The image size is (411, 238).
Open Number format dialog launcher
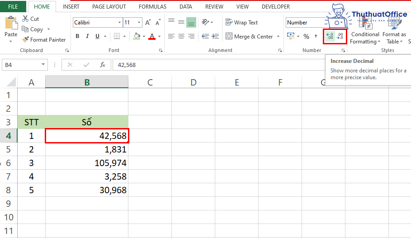343,50
